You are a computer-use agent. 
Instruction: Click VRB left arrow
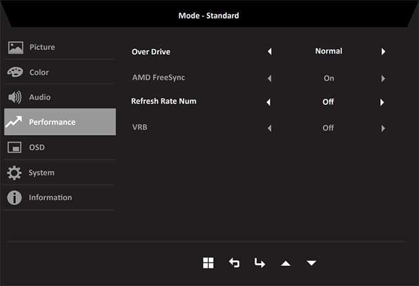[269, 128]
